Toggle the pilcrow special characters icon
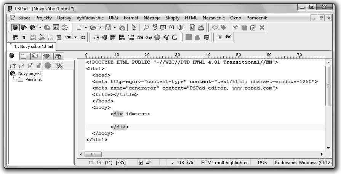 point(24,38)
